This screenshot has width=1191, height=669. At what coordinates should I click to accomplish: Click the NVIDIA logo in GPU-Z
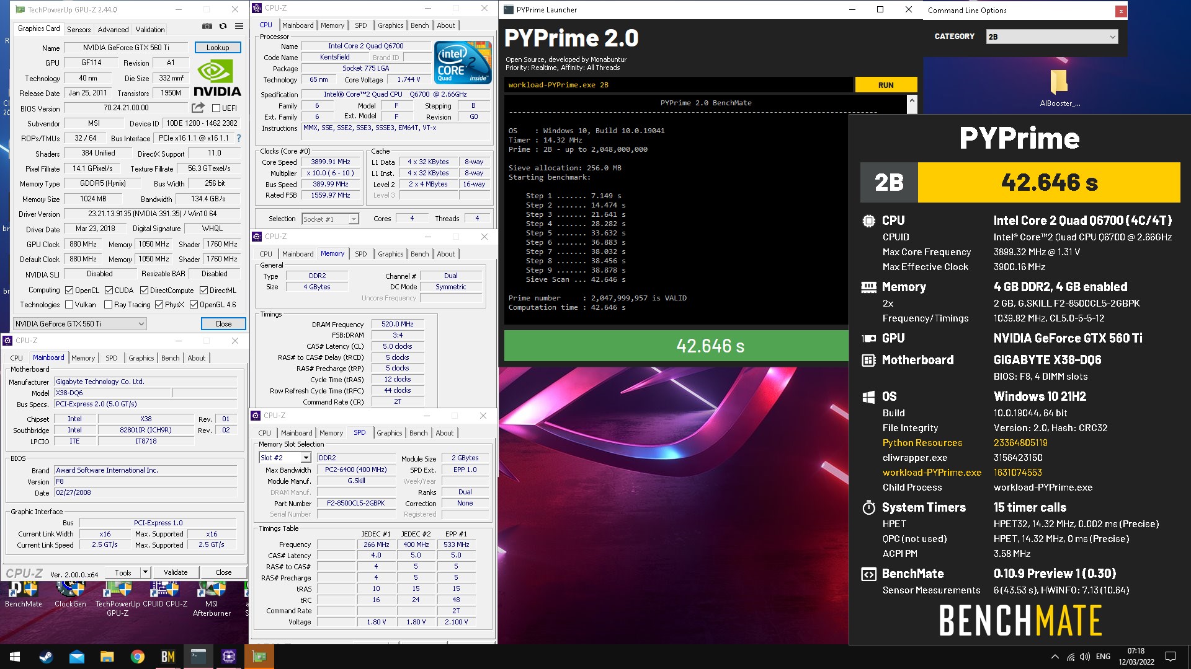click(217, 77)
